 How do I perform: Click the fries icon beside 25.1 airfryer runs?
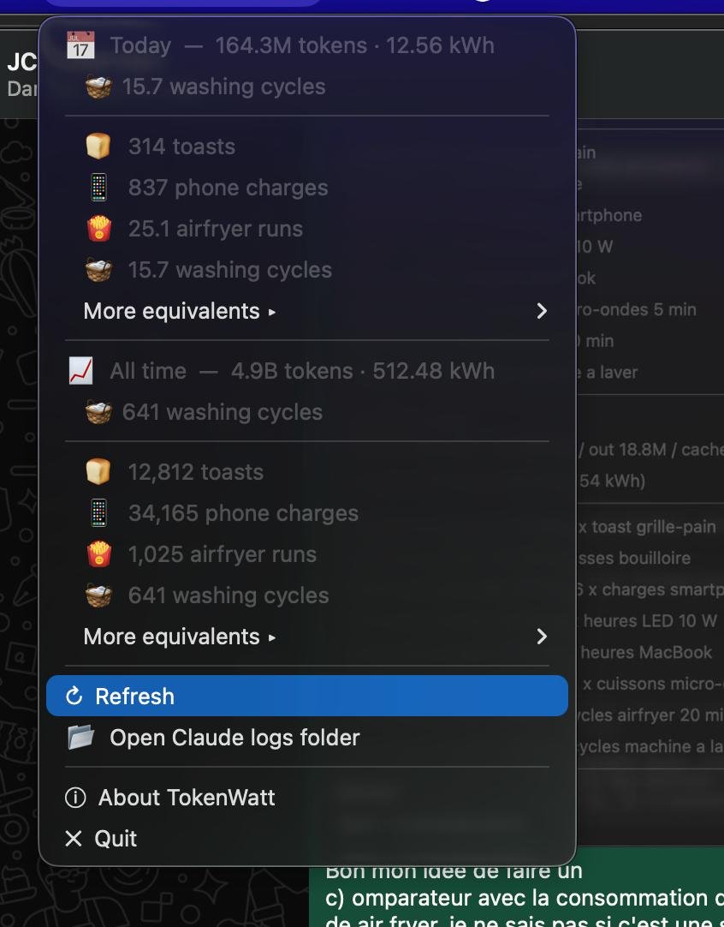click(x=98, y=229)
